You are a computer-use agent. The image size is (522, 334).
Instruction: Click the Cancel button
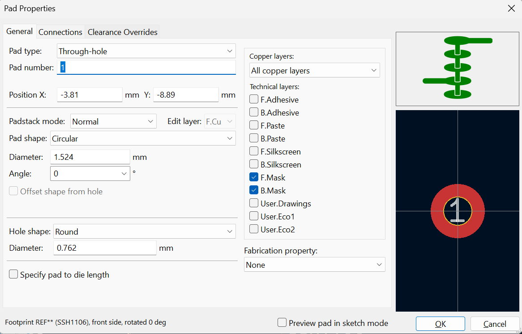(x=494, y=324)
